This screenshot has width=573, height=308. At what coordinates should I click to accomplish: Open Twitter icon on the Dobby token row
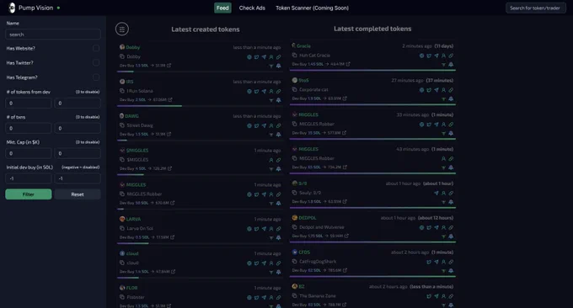pos(256,57)
